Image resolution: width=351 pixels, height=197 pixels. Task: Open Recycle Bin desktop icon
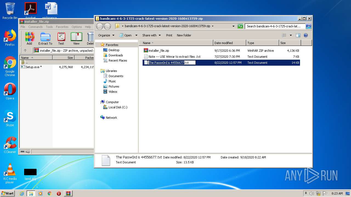pyautogui.click(x=10, y=11)
